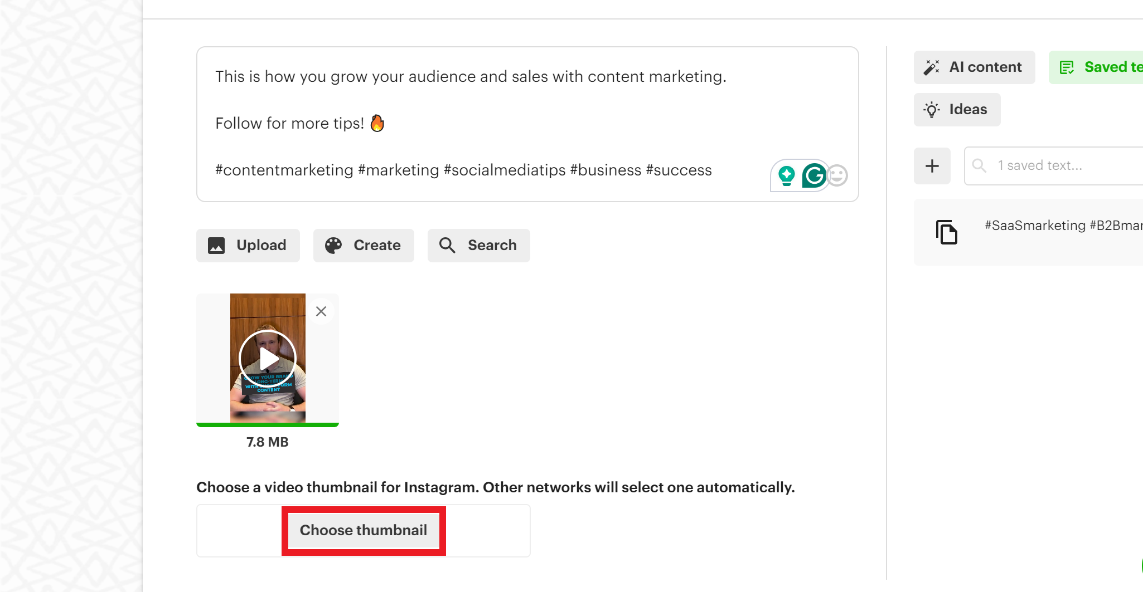Remove the uploaded video attachment
Screen dimensions: 1143x592
pos(321,311)
